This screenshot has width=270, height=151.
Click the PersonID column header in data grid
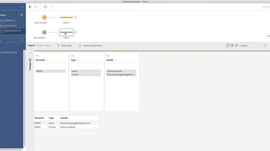point(41,118)
